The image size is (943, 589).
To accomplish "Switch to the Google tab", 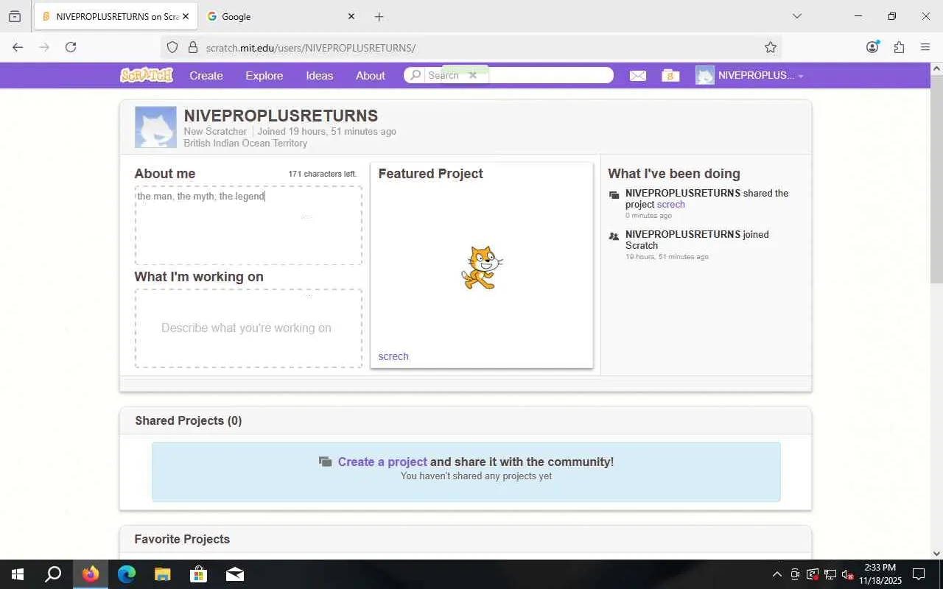I will point(281,16).
